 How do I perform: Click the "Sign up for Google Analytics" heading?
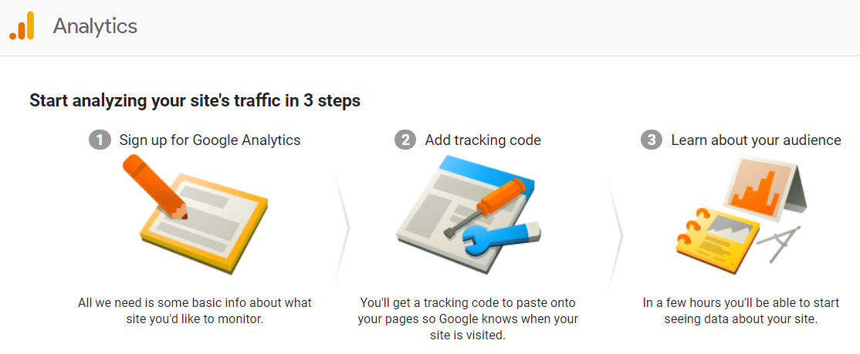210,140
